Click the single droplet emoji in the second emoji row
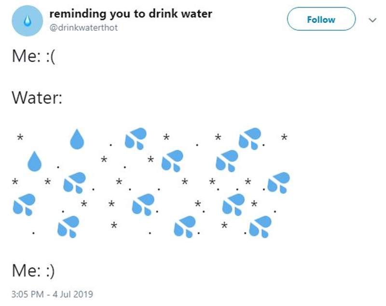 click(x=34, y=161)
